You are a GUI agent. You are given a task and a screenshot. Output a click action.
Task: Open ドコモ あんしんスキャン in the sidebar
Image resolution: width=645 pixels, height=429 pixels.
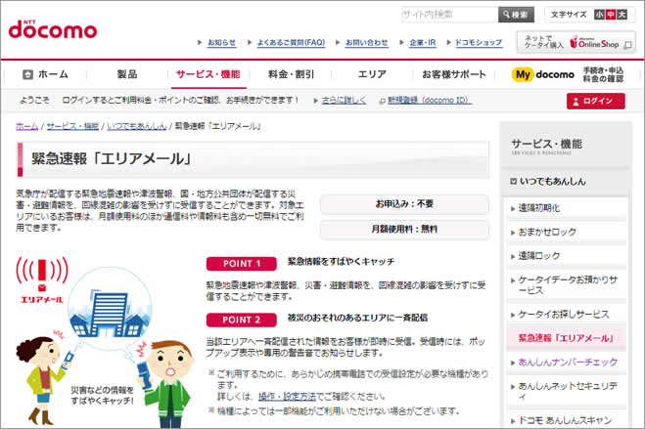tap(565, 420)
